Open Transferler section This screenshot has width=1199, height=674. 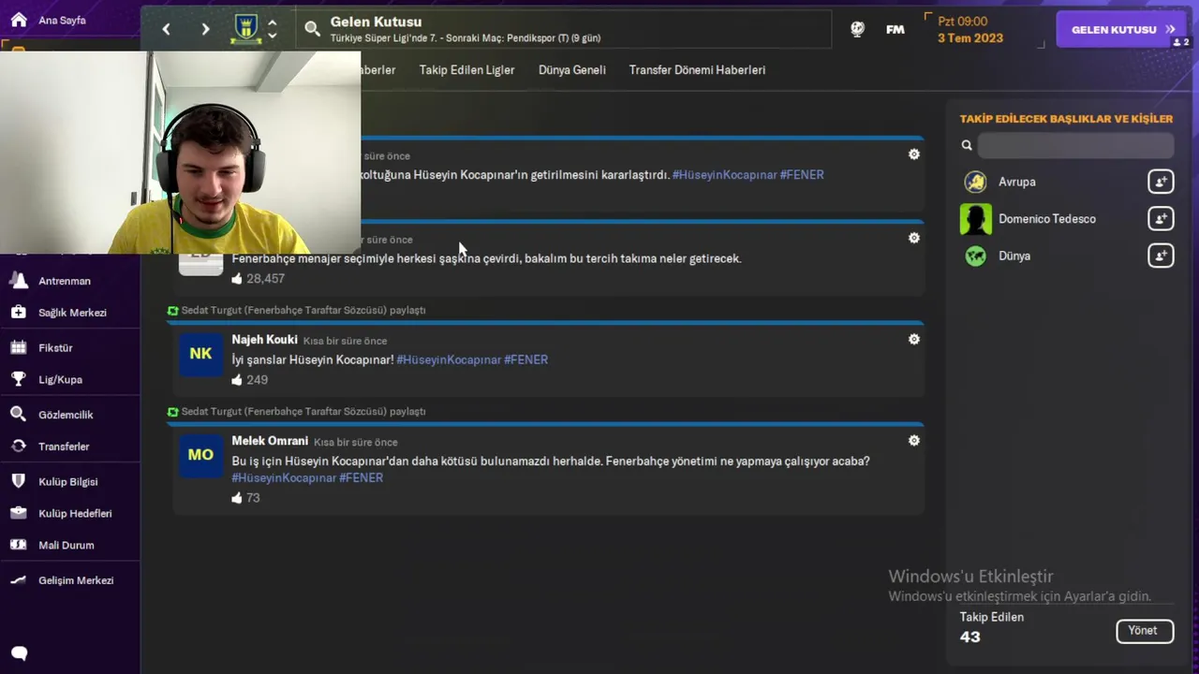64,447
